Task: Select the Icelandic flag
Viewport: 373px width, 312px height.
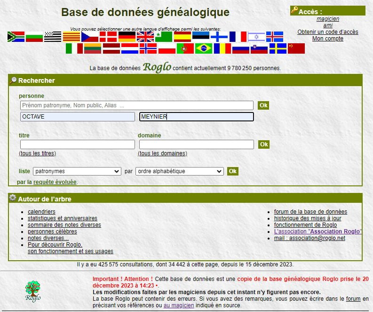Action: (275, 37)
